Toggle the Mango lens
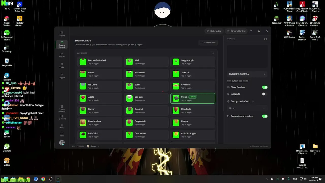The image size is (325, 183). pos(193,123)
